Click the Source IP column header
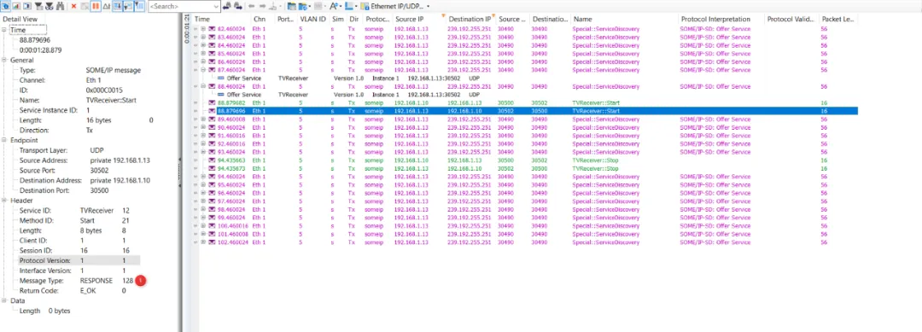922x332 pixels. click(x=418, y=20)
